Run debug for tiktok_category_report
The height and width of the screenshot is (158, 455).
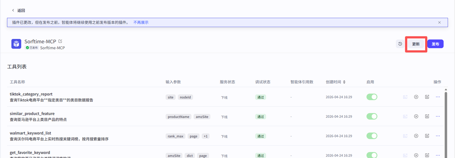[416, 97]
